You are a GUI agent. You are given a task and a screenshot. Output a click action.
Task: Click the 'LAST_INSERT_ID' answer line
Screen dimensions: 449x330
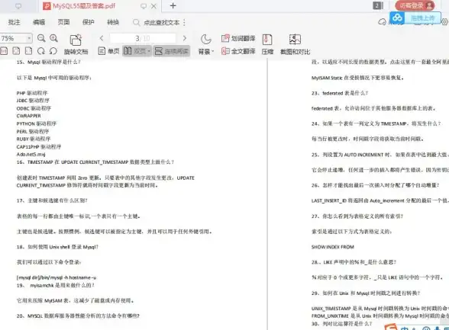(380, 200)
